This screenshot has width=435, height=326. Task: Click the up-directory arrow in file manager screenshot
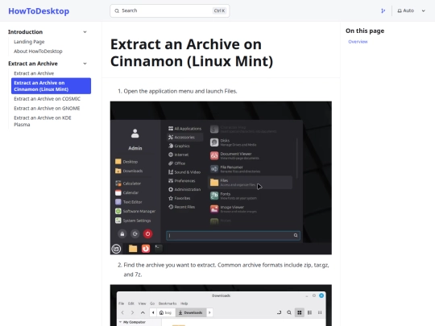click(143, 312)
